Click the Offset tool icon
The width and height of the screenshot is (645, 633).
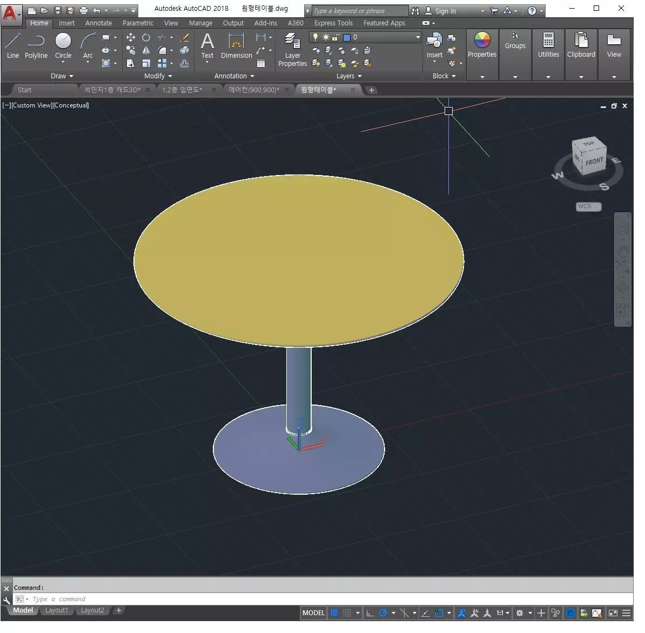coord(185,63)
